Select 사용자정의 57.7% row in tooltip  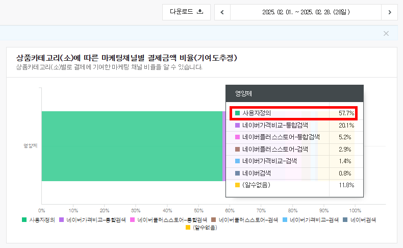pos(294,113)
